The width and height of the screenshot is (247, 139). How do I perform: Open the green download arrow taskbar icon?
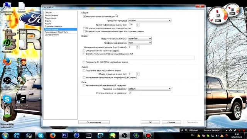(x=136, y=136)
